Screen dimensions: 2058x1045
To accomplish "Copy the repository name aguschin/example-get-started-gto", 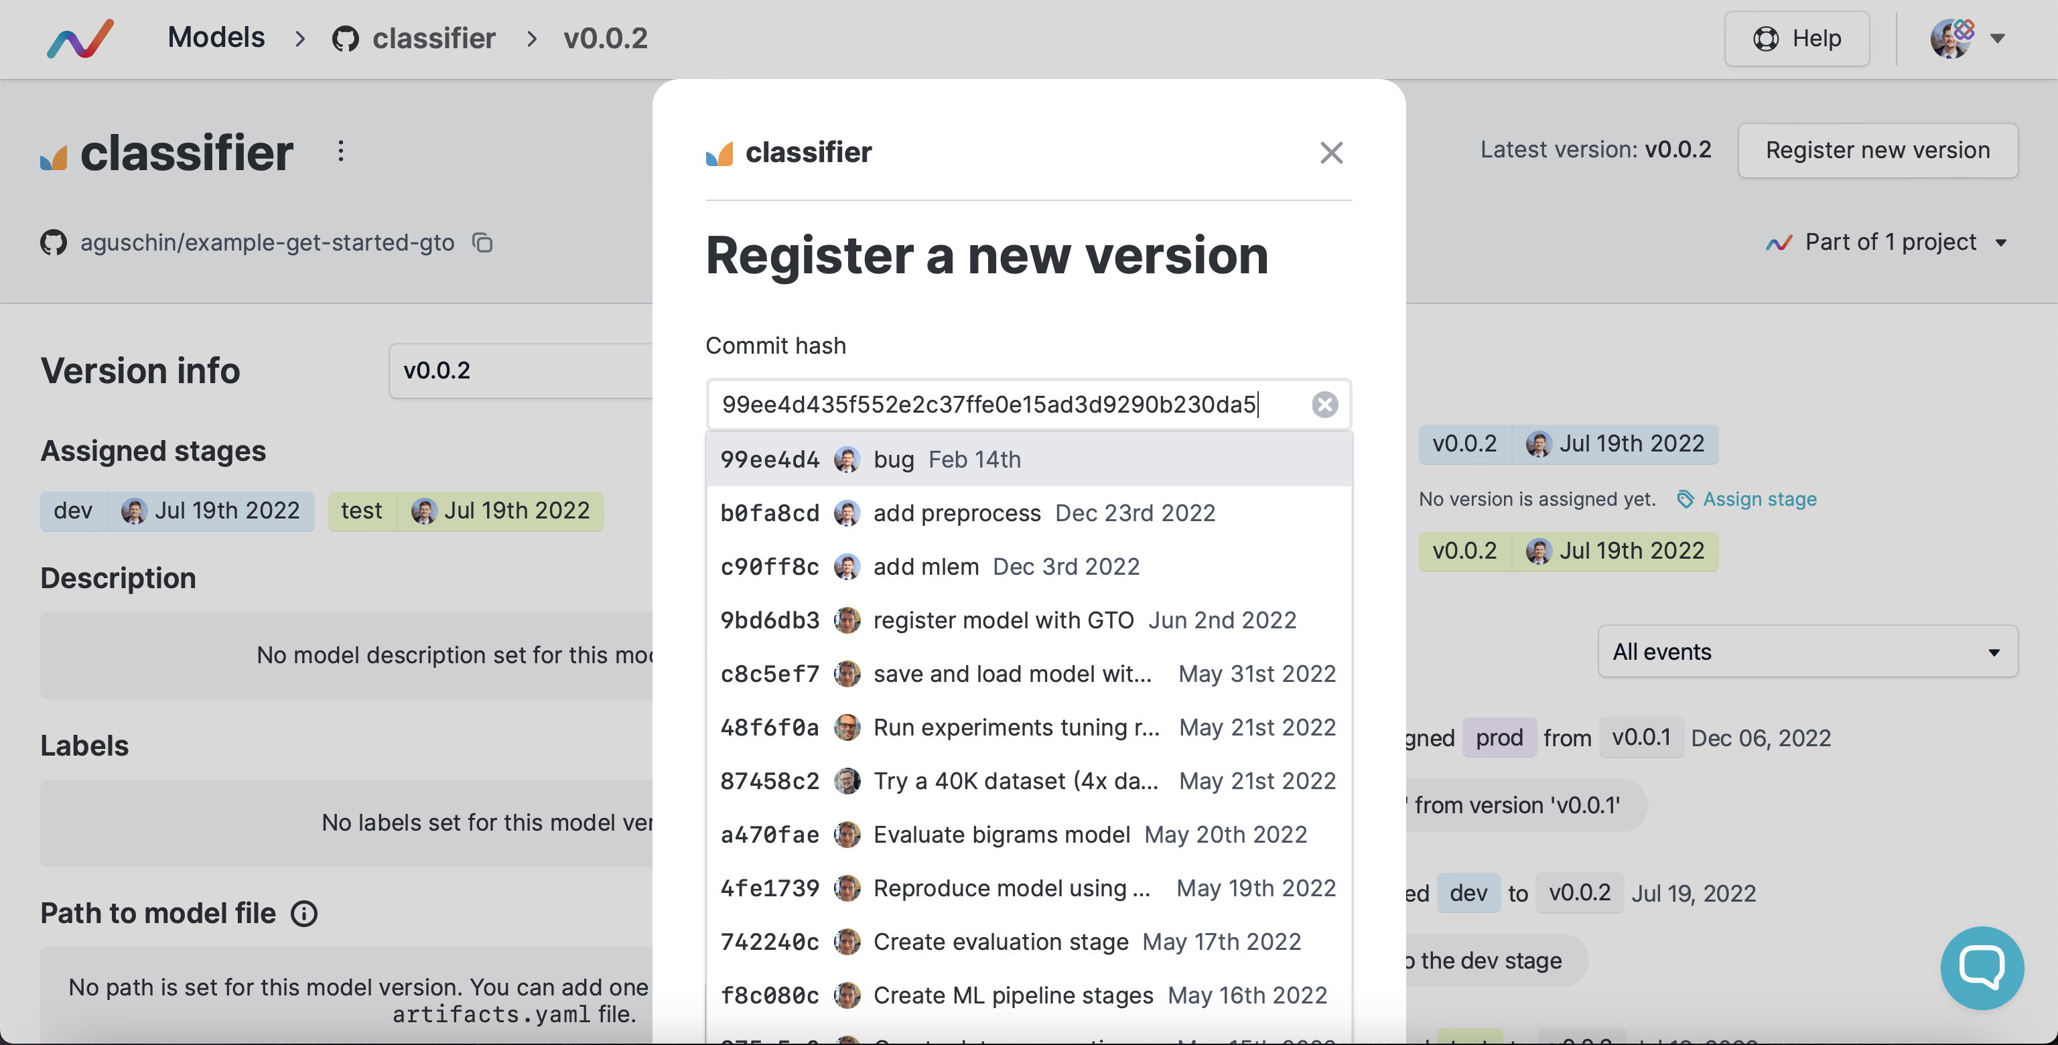I will coord(482,242).
